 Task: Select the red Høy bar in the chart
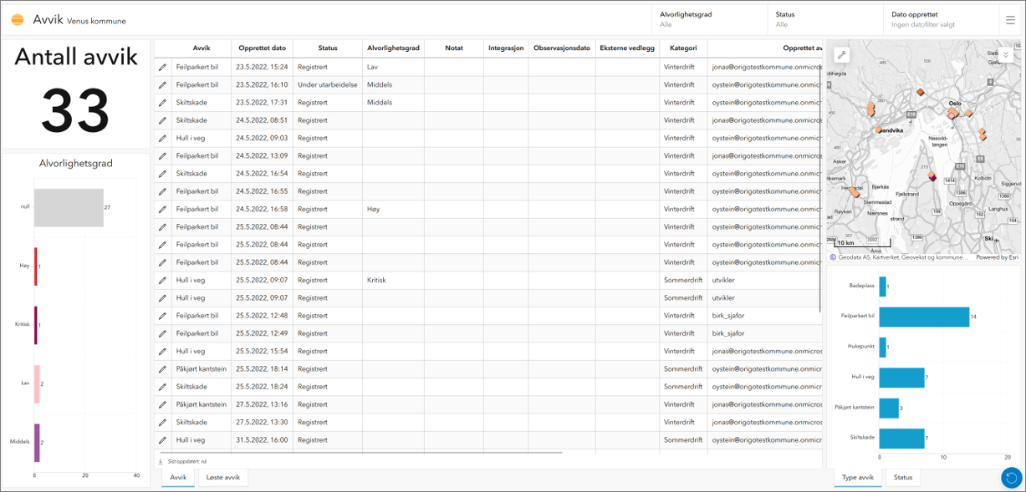(x=35, y=266)
